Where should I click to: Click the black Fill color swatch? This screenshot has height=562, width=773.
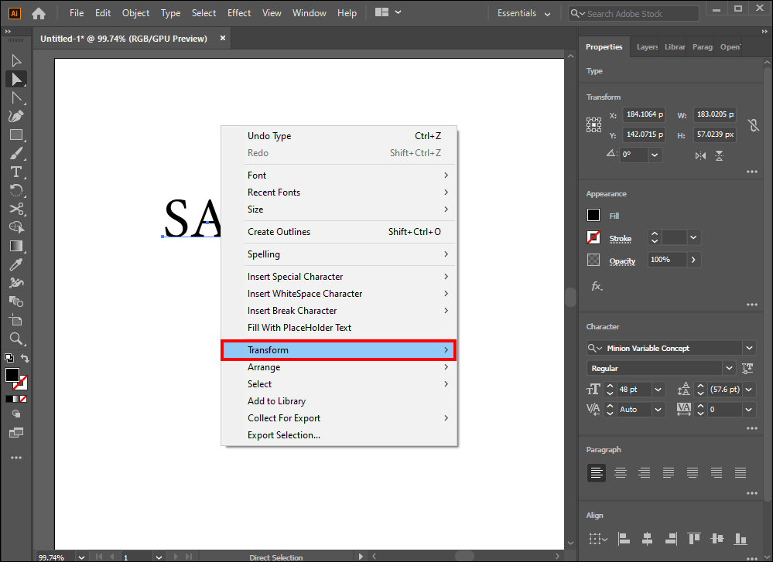(593, 216)
